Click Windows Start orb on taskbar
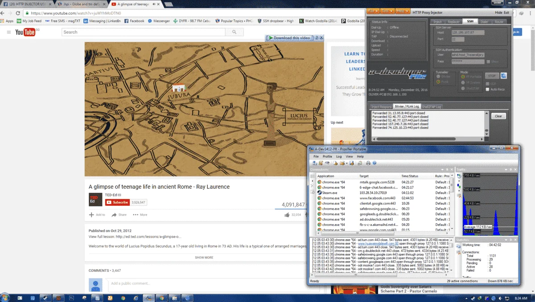535x302 pixels. pos(6,297)
